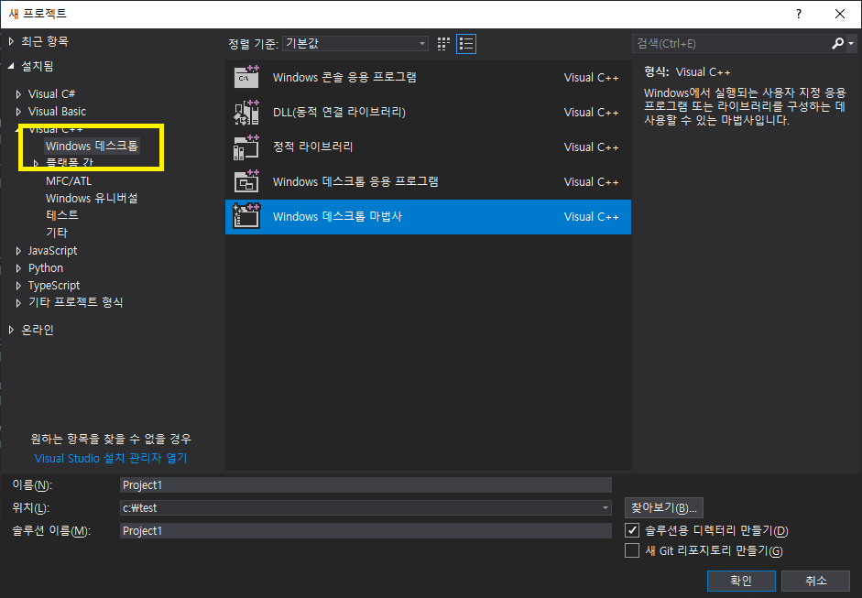
Task: Select the DLL(동적 연결 라이브러리) template icon
Action: click(x=246, y=112)
